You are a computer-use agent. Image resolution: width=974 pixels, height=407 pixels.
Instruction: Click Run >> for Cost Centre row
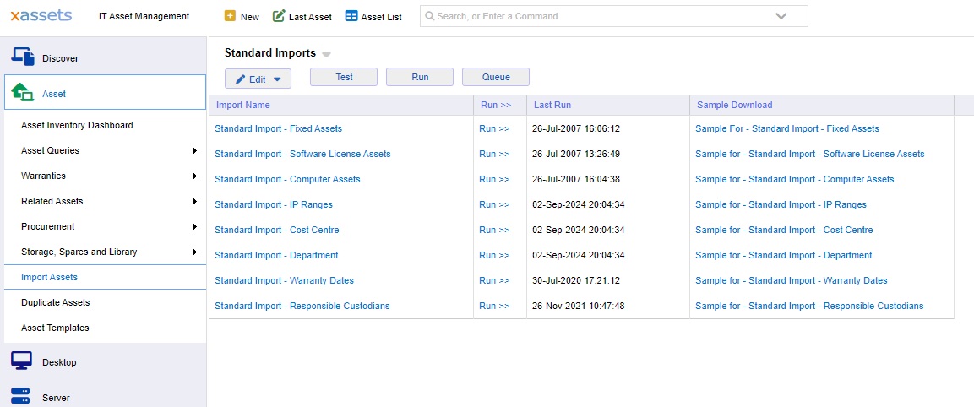coord(494,230)
